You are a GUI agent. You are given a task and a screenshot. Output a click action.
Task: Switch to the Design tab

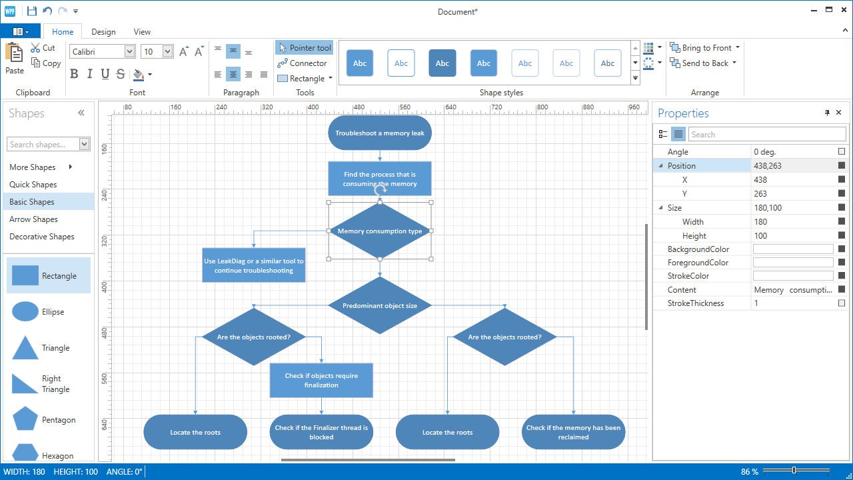click(103, 31)
